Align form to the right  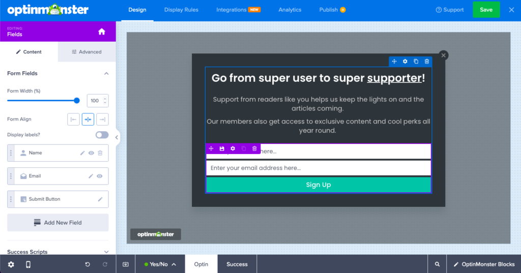point(102,119)
